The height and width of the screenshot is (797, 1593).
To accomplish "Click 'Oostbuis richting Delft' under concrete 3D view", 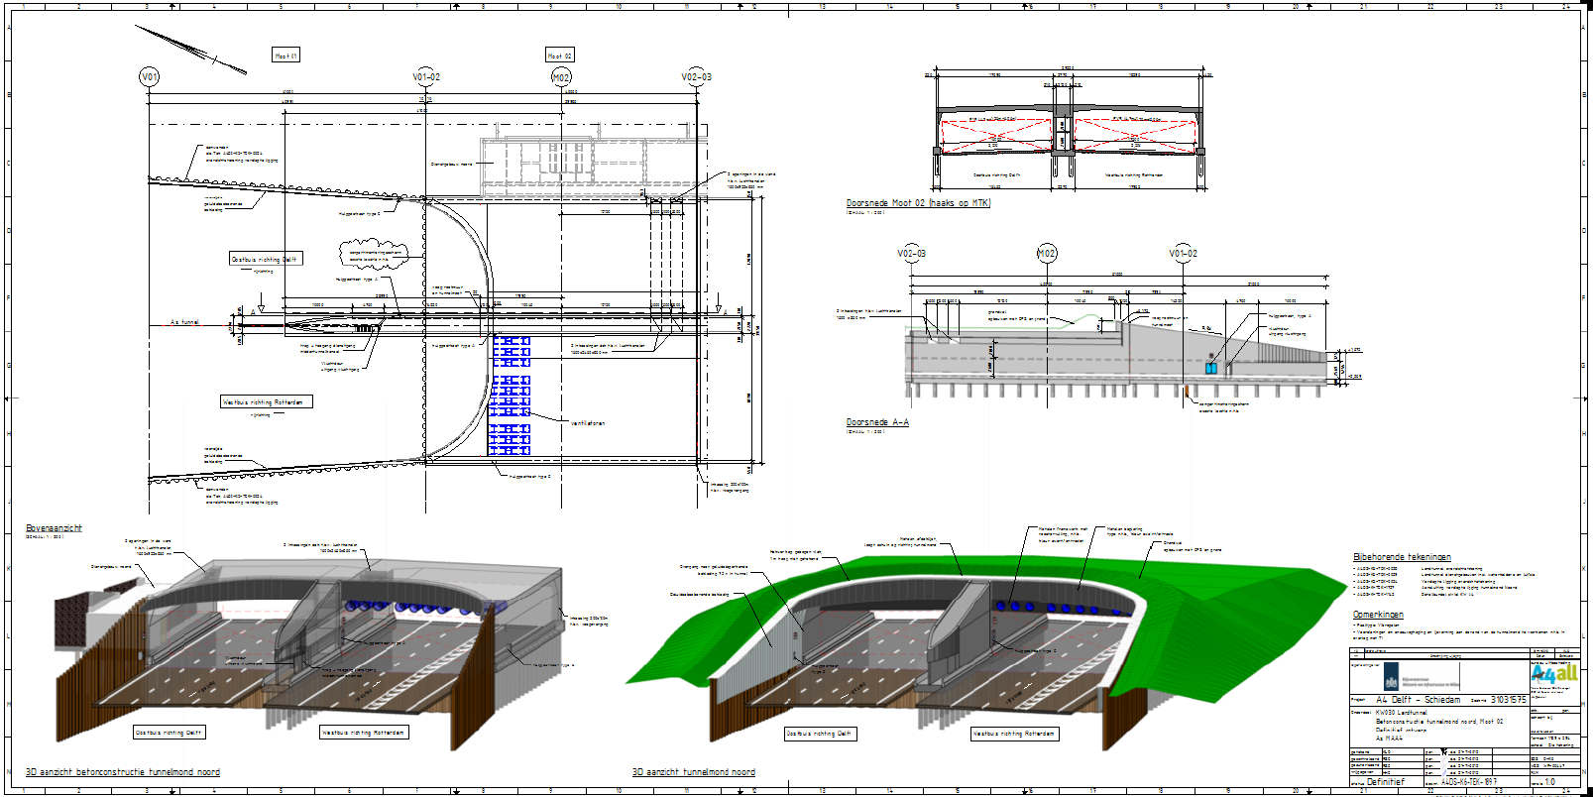I will tap(170, 733).
